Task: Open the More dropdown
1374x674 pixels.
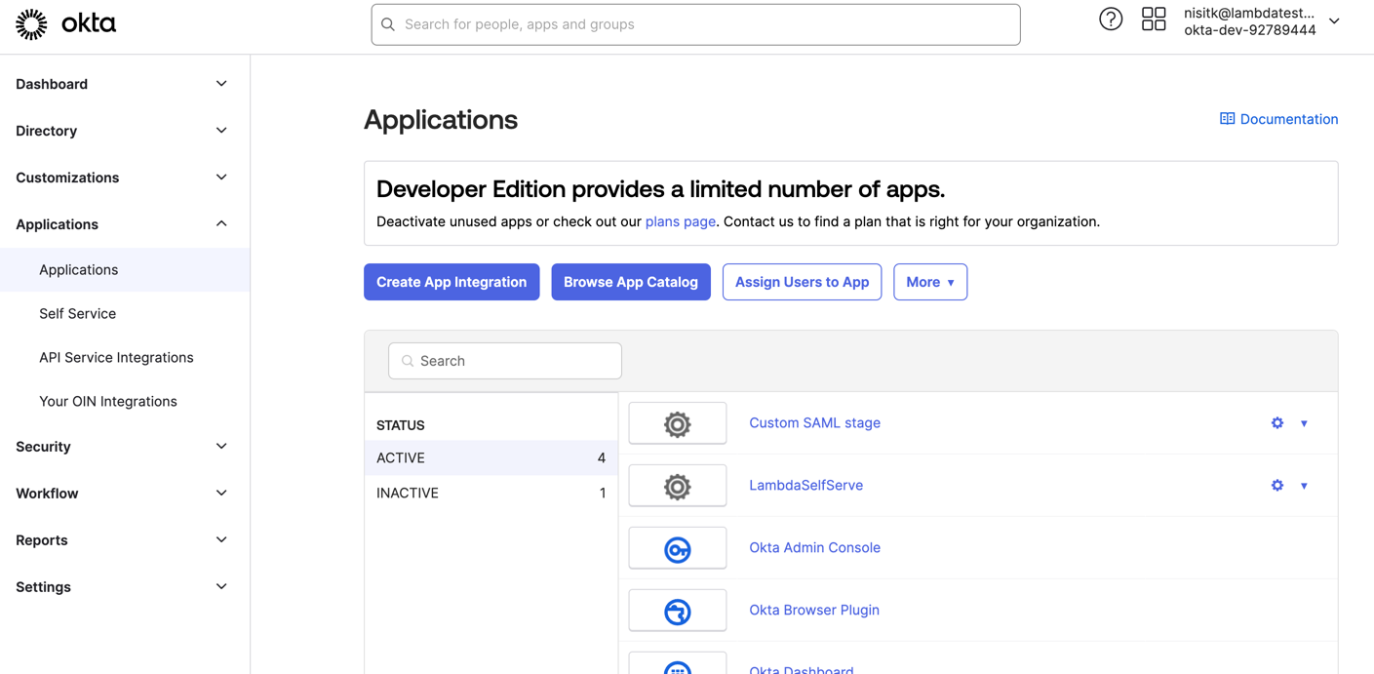Action: point(929,282)
